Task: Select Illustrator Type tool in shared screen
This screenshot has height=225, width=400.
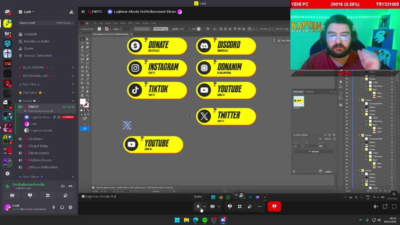Action: pyautogui.click(x=82, y=51)
